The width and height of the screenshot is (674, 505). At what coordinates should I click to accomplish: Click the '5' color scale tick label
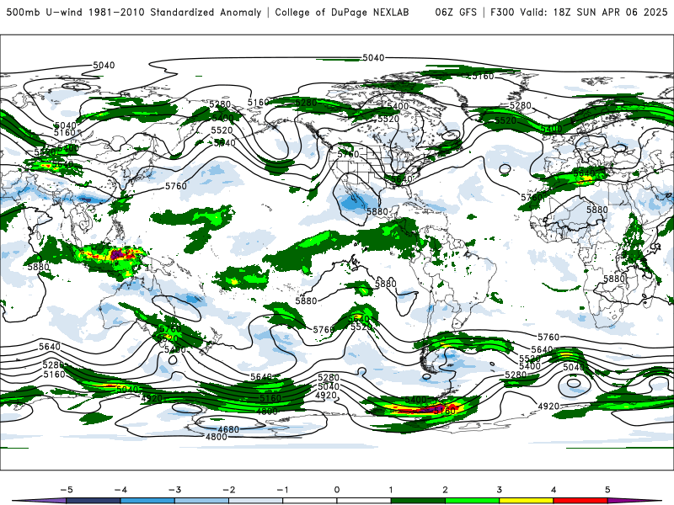click(607, 490)
